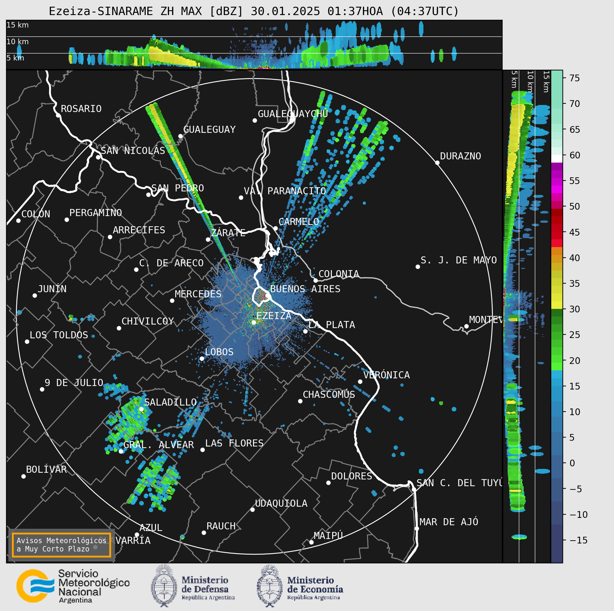Click the 10 km label in the top cross-section

[x=18, y=42]
